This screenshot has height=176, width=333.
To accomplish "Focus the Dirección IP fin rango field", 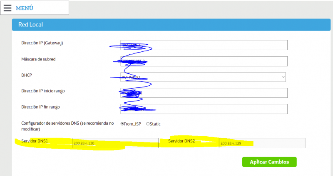I will pos(204,108).
